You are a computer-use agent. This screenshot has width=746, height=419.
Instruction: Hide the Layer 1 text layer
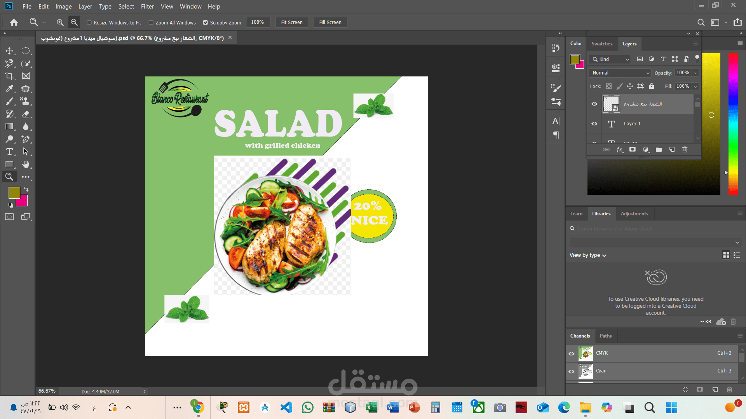[594, 124]
